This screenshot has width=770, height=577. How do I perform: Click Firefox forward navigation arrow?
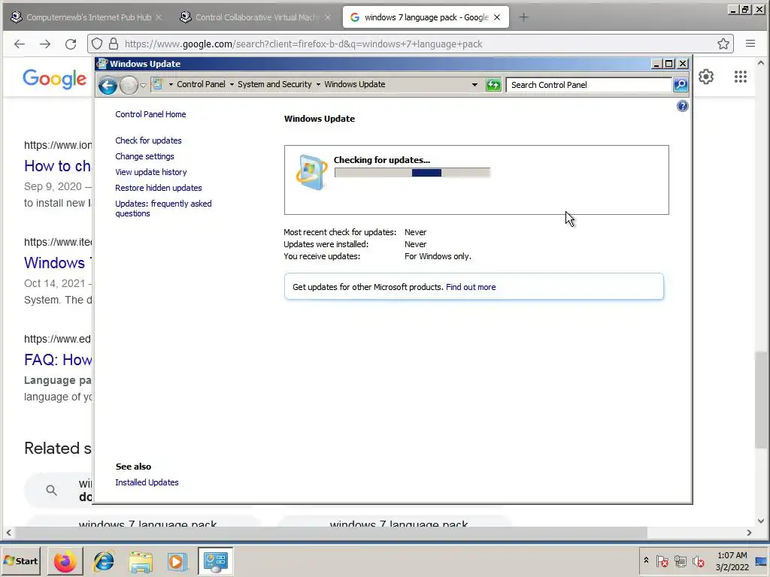tap(45, 44)
